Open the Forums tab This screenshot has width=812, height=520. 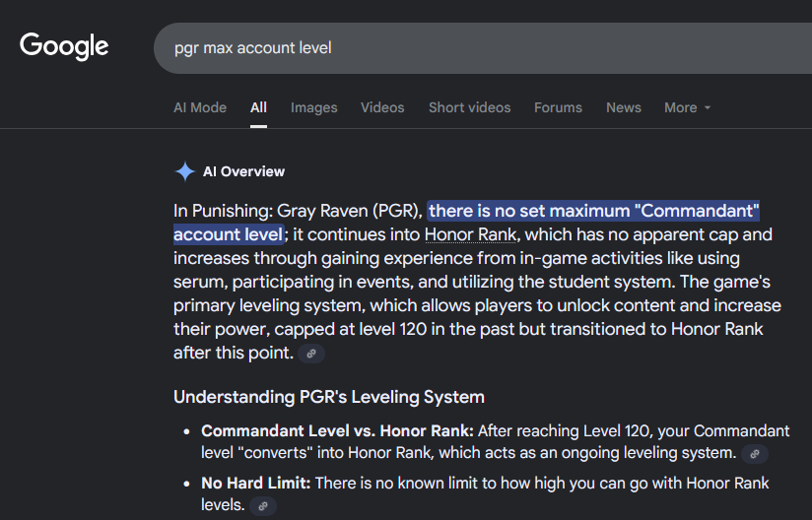(x=558, y=107)
